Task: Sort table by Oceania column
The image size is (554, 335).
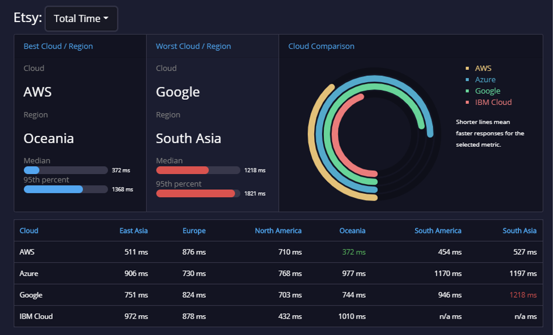Action: pyautogui.click(x=352, y=231)
